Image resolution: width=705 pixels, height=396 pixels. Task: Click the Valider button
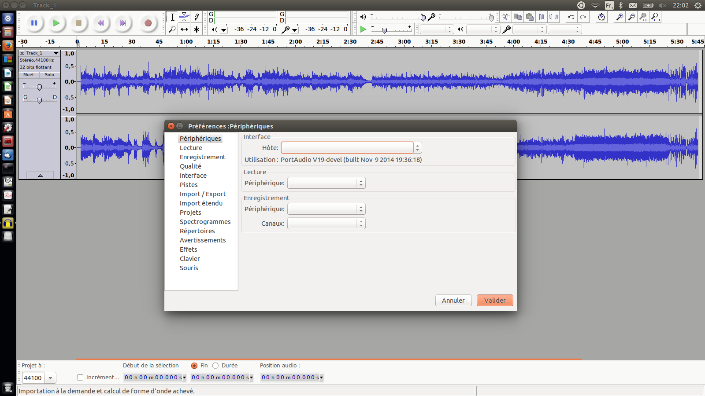tap(494, 301)
